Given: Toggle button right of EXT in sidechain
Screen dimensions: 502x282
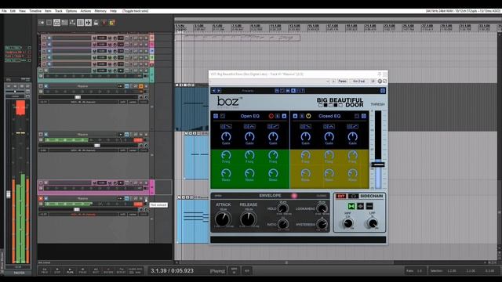Looking at the screenshot, I should pyautogui.click(x=353, y=196).
